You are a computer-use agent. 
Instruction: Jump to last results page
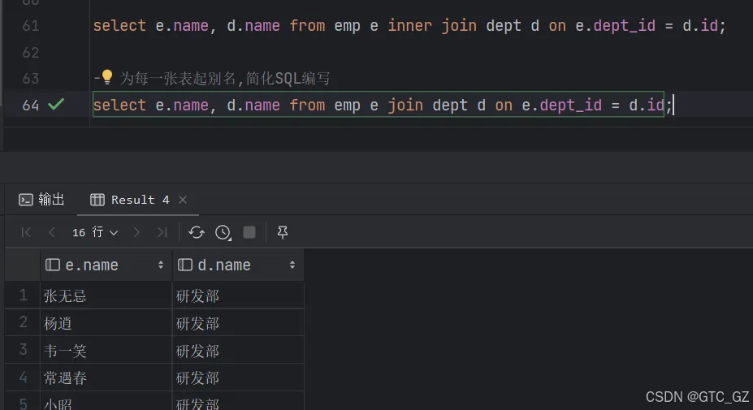click(162, 232)
